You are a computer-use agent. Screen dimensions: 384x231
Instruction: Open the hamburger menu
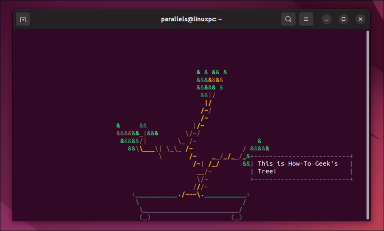(306, 19)
